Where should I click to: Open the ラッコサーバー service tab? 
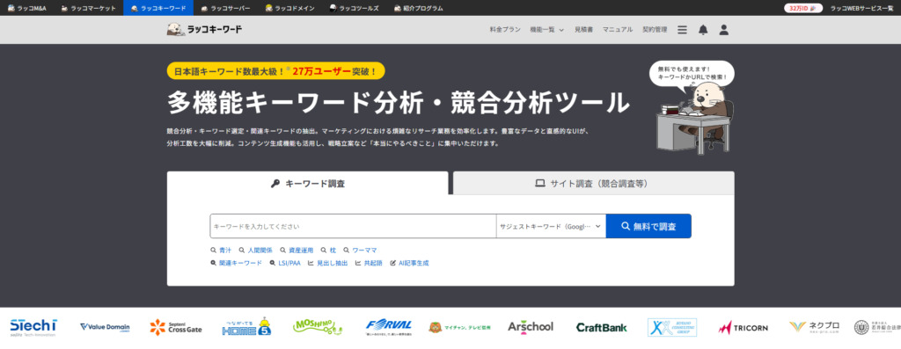tap(226, 8)
